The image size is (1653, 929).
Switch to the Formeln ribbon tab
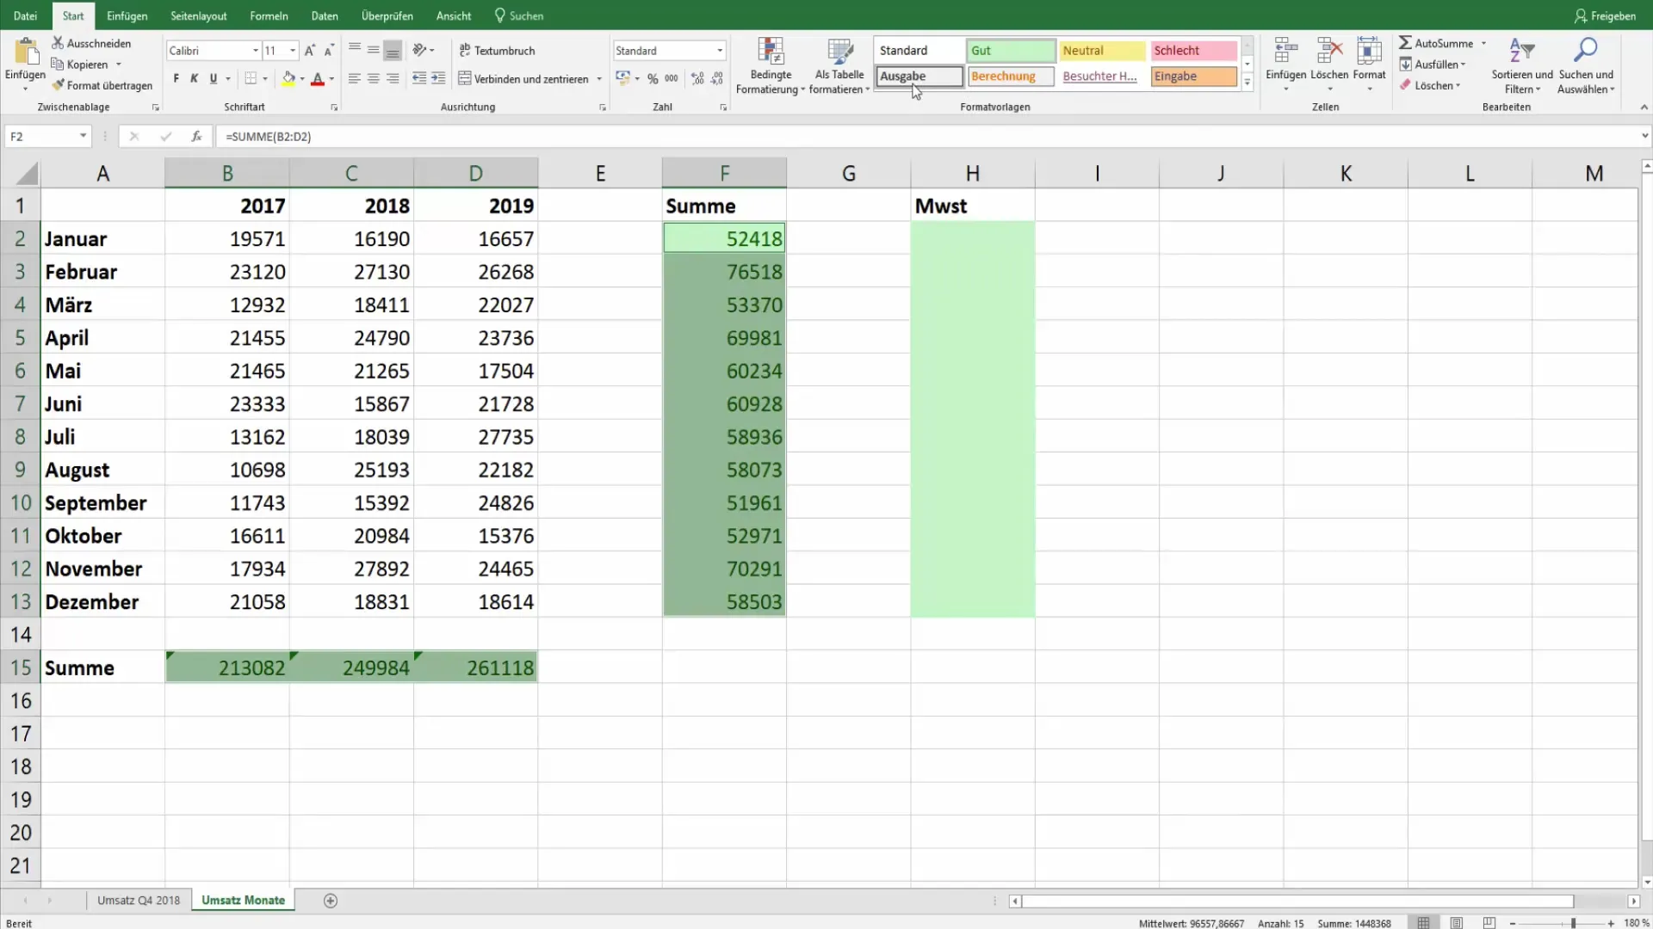point(269,15)
